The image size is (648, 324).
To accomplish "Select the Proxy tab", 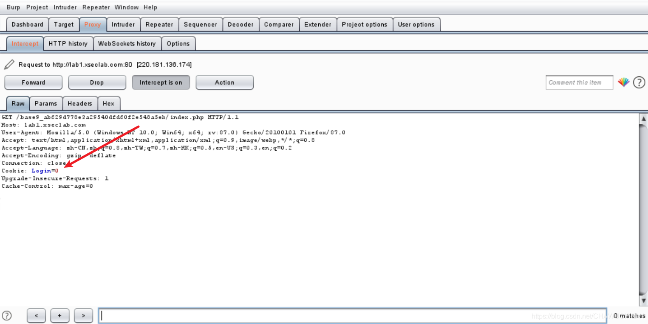I will (x=93, y=24).
